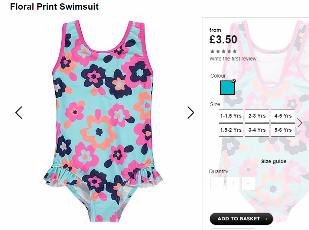The image size is (309, 230).
Task: Select the turquoise colour swatch
Action: point(227,88)
